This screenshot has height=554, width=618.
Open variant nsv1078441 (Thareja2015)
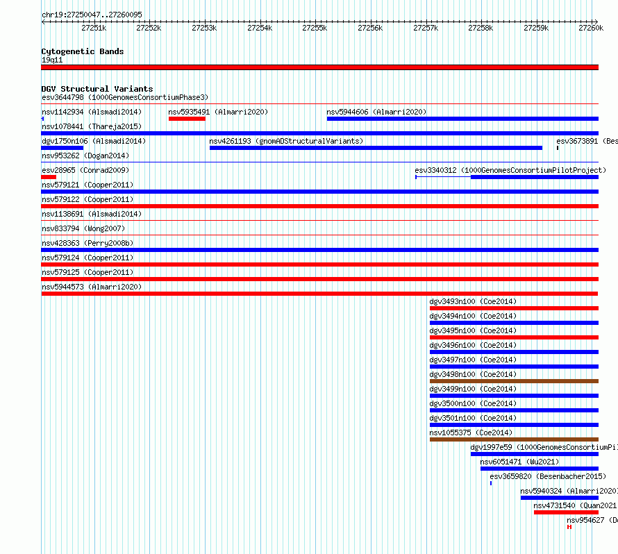92,126
